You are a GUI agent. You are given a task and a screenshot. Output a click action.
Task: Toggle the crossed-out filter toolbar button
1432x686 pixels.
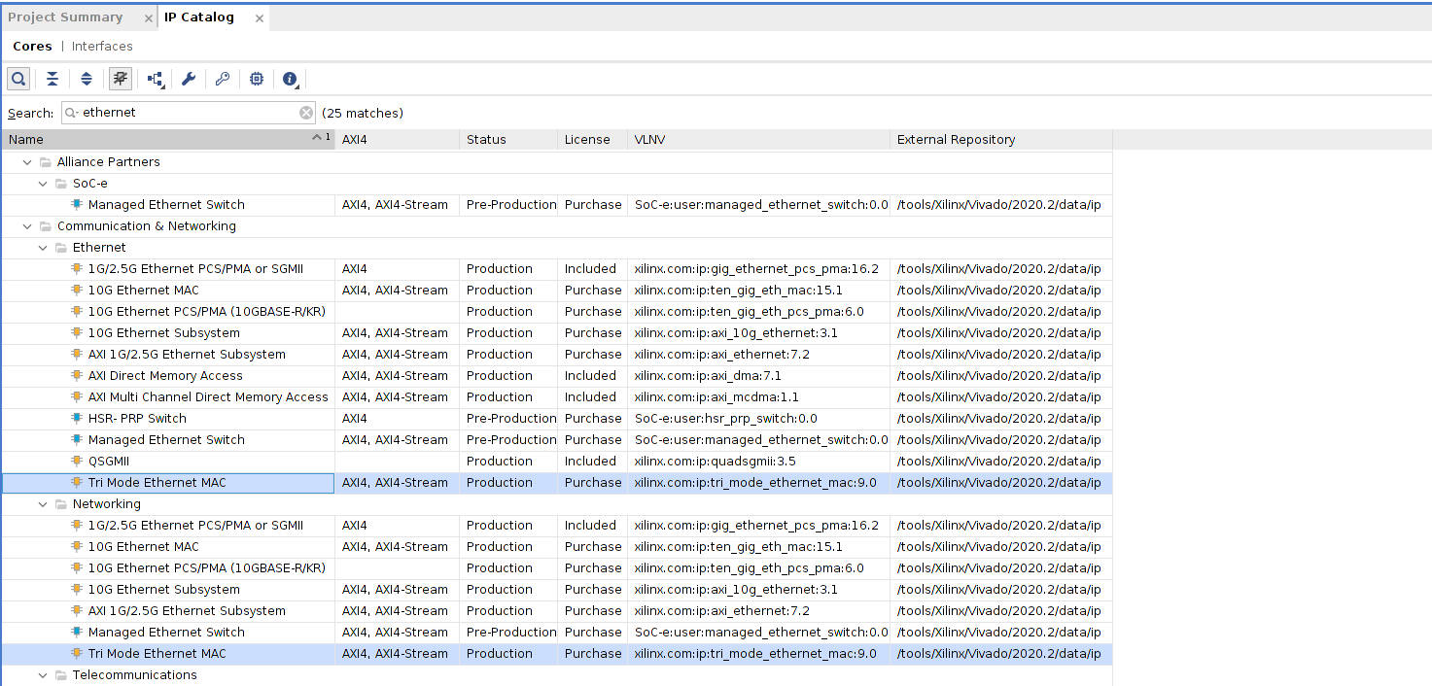click(x=121, y=79)
